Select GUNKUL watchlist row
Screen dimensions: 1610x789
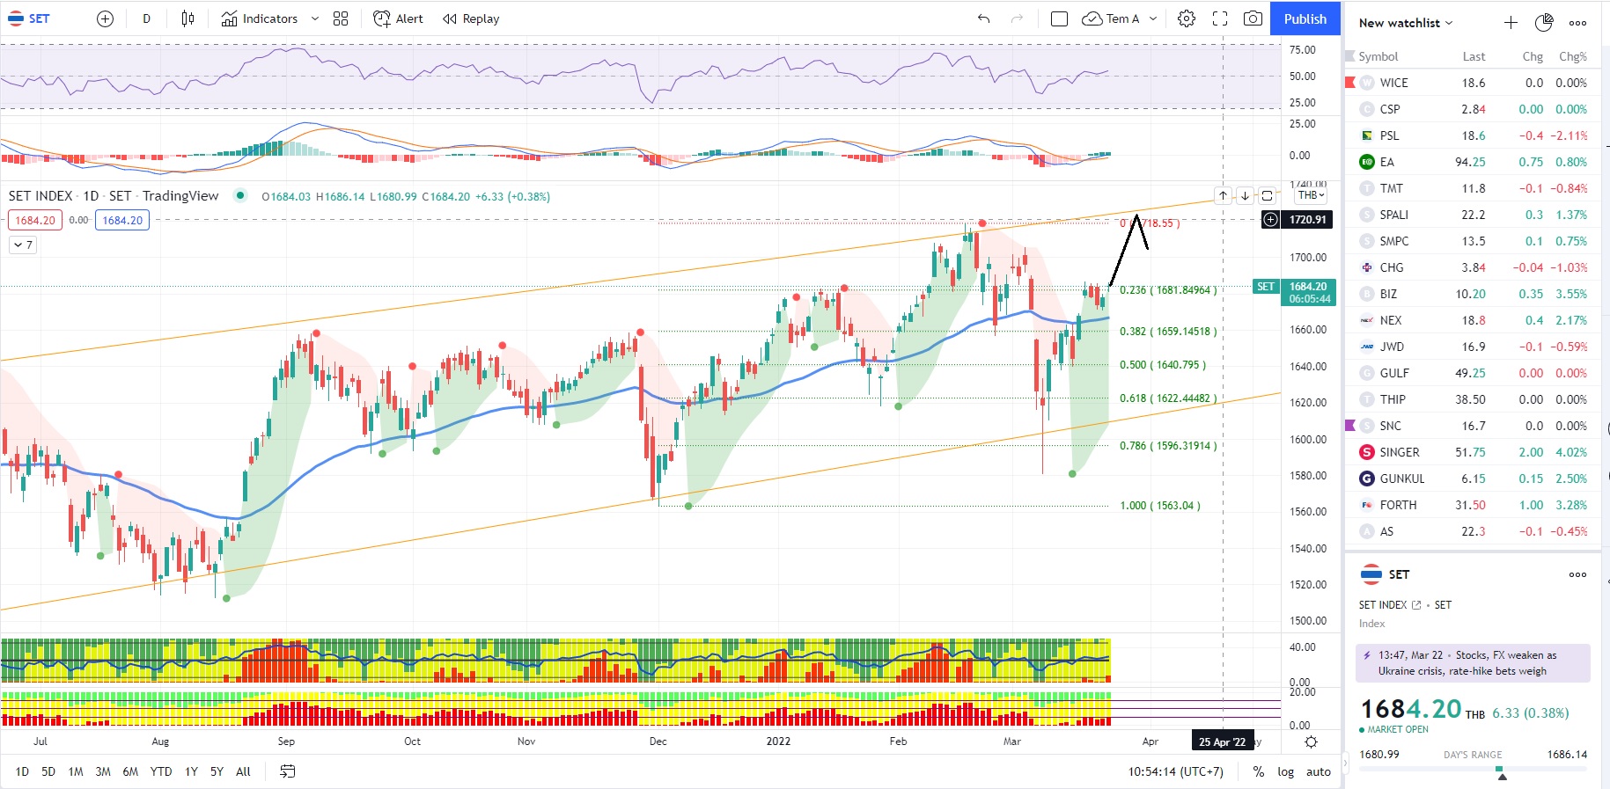[x=1473, y=479]
